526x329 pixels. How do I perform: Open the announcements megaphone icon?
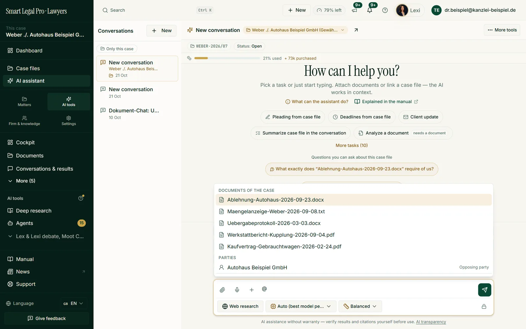click(354, 10)
